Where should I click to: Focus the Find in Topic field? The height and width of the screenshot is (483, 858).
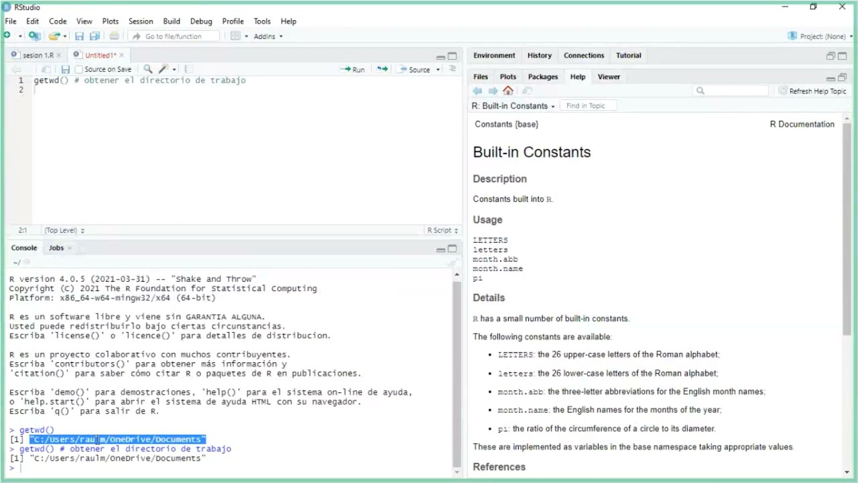tap(588, 106)
